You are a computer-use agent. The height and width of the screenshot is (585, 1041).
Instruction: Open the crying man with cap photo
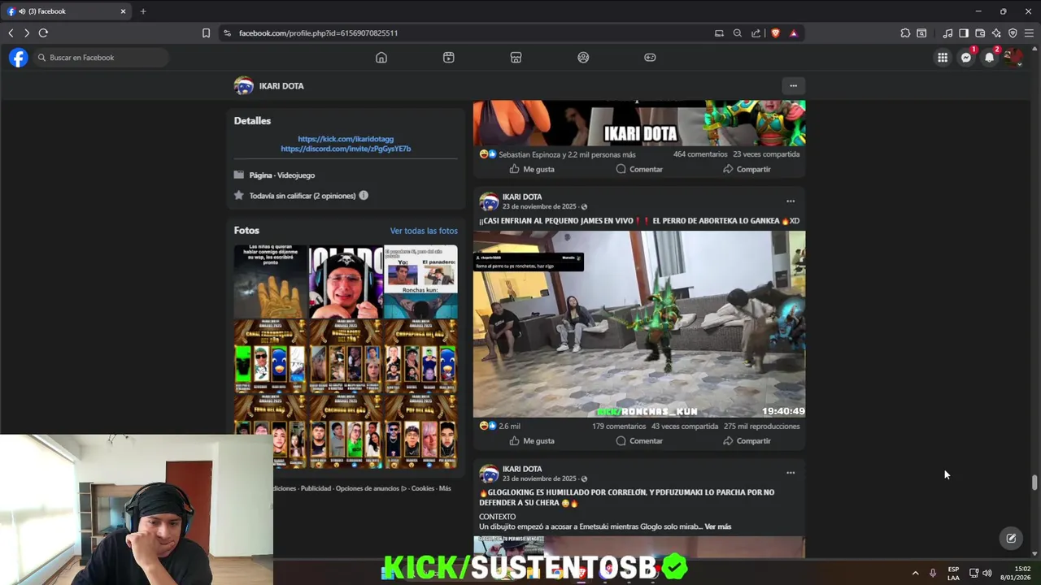346,282
